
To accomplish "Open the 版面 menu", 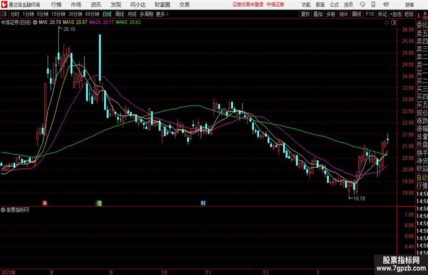I will [x=320, y=5].
